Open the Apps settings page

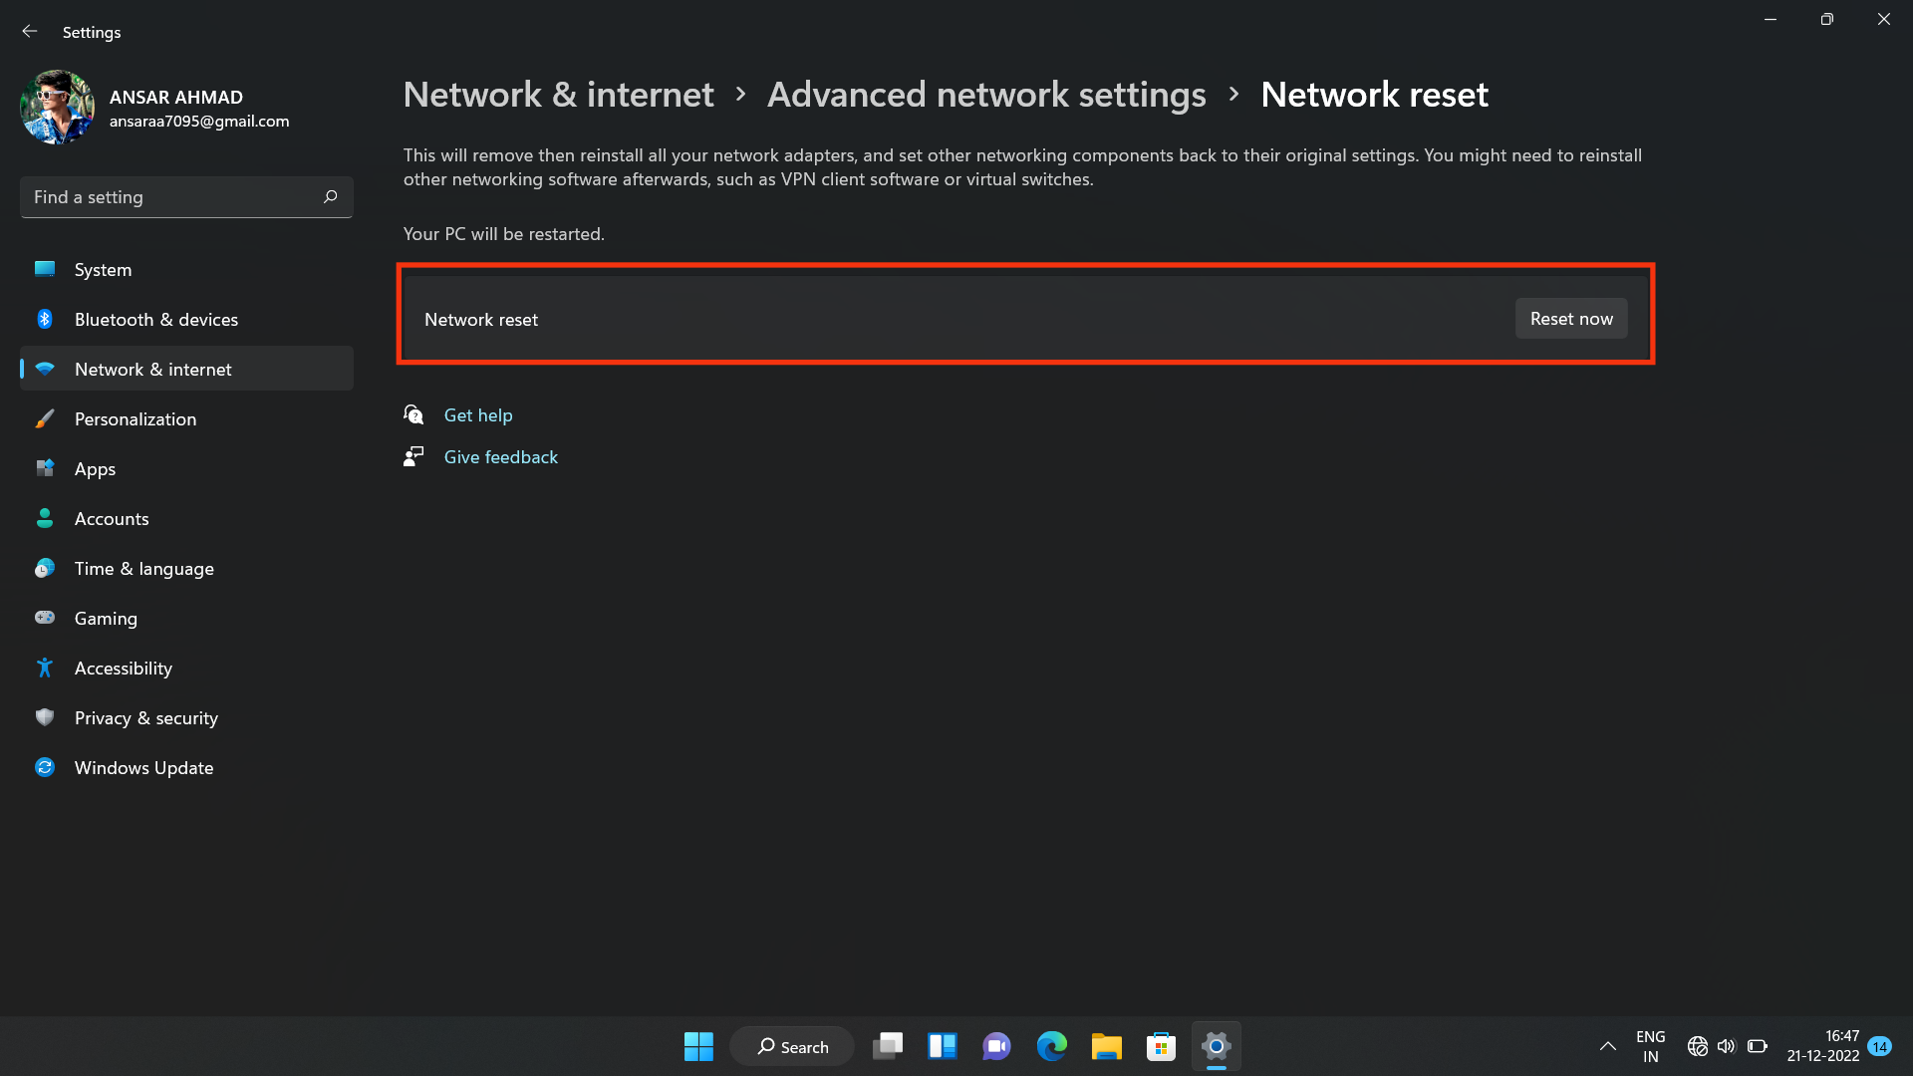[95, 468]
